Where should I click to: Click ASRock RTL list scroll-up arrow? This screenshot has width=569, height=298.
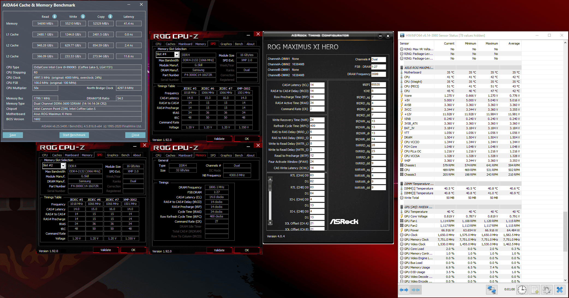click(x=270, y=179)
